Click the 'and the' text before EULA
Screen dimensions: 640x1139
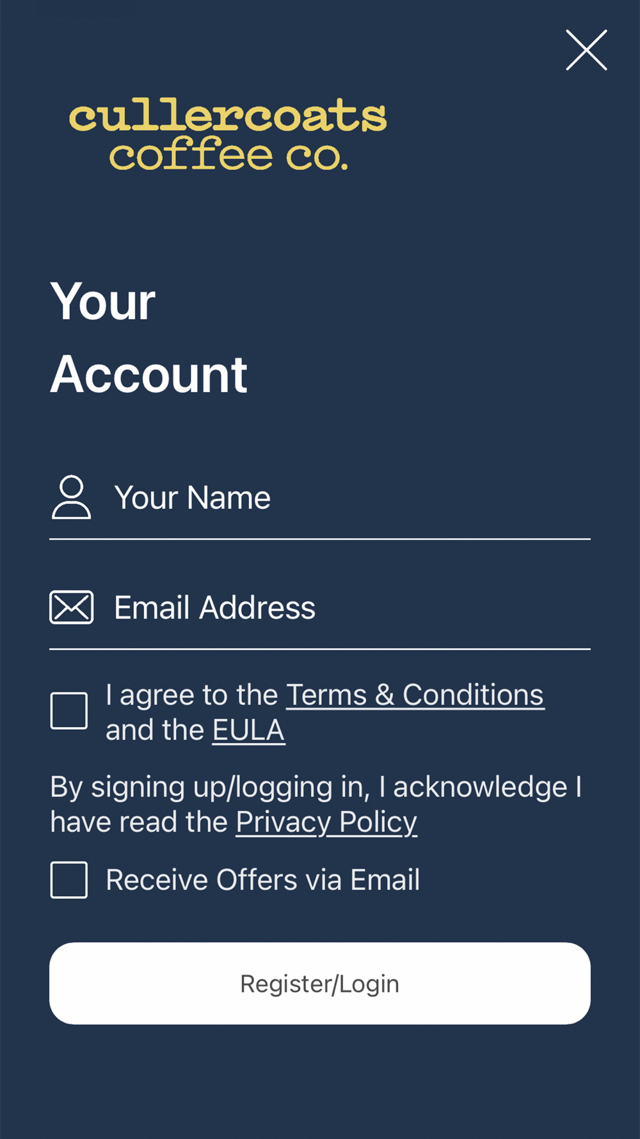click(x=155, y=730)
